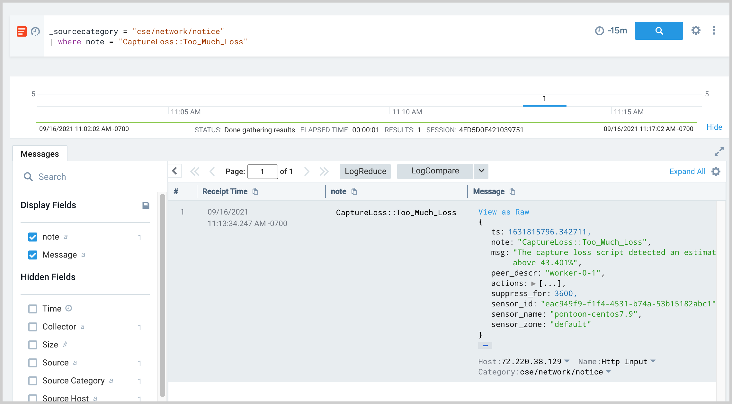Open the LogCompare dropdown arrow
This screenshot has width=732, height=404.
tap(481, 171)
